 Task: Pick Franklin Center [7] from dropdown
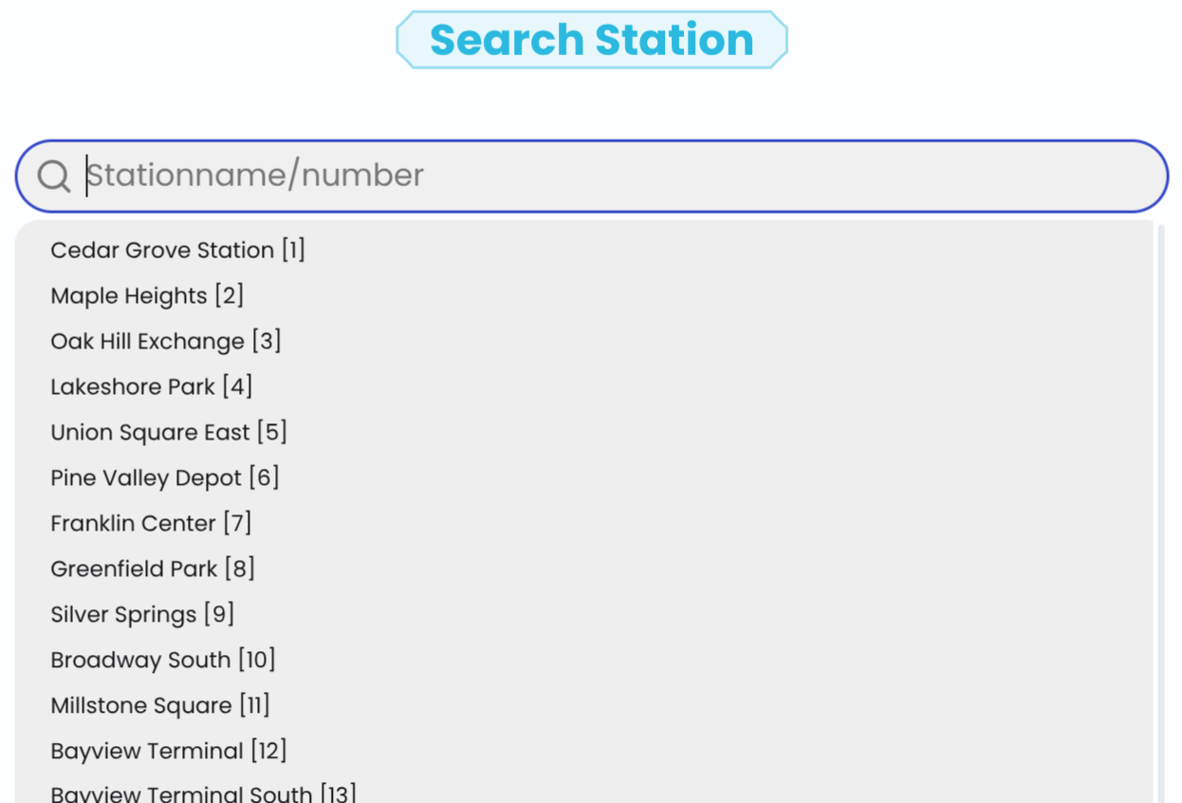tap(151, 524)
